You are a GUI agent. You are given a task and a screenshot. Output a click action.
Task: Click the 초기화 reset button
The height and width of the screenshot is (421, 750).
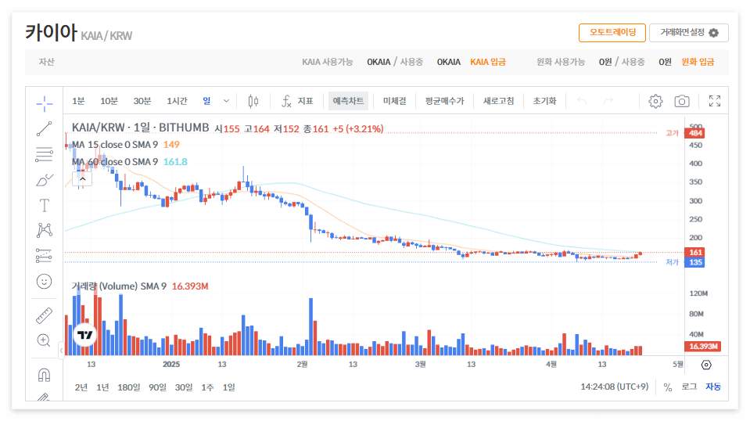click(545, 101)
